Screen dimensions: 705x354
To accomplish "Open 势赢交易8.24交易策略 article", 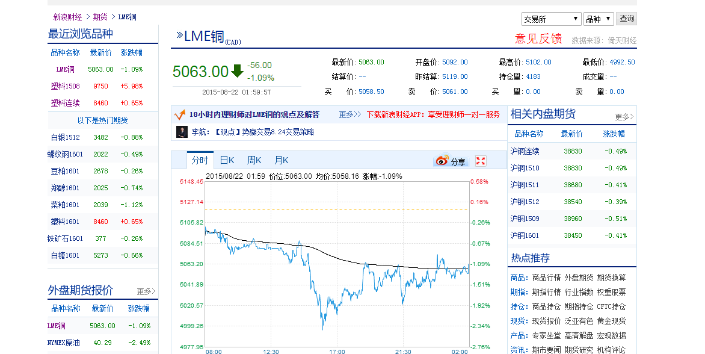I will [x=278, y=132].
